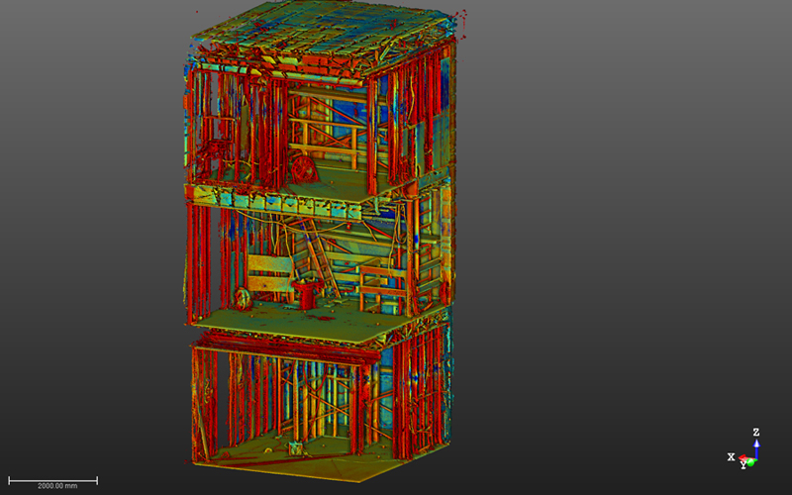The width and height of the screenshot is (792, 495).
Task: Select the wooden panel on the middle floor
Action: (x=268, y=265)
